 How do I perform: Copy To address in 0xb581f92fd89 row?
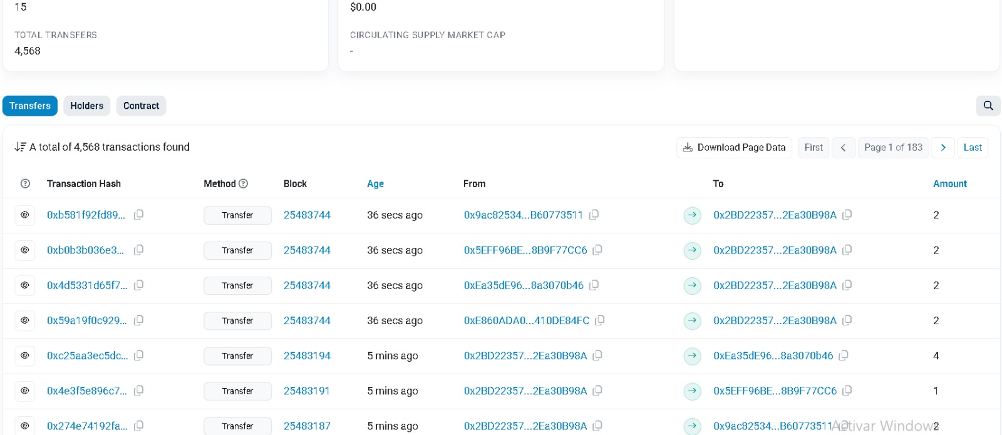pos(847,215)
